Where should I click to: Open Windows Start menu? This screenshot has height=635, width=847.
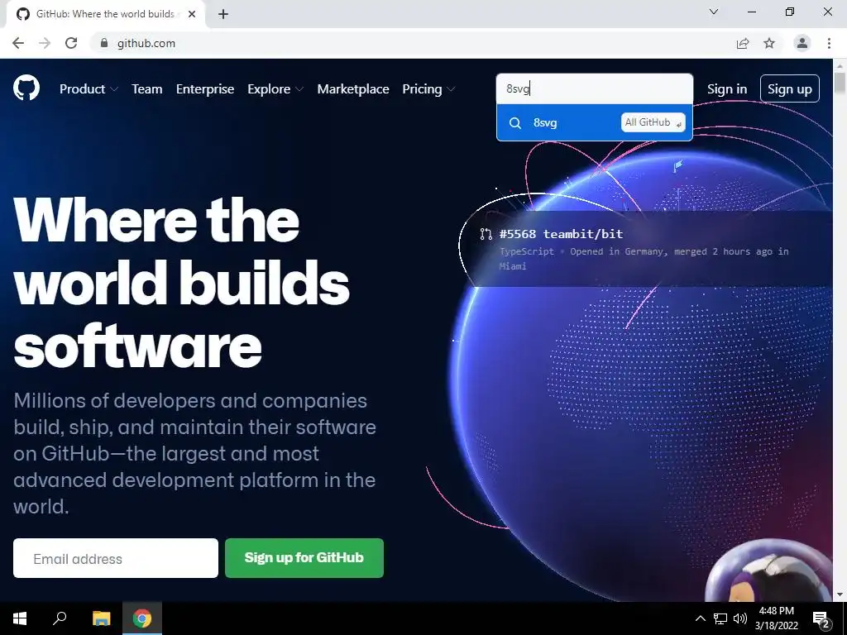point(20,618)
